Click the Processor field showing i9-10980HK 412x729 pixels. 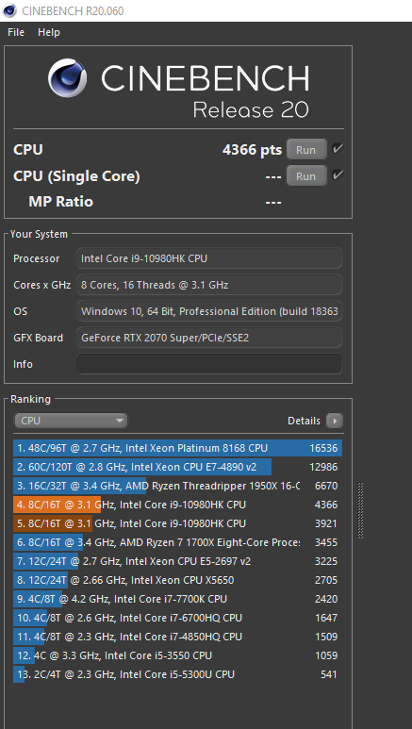point(208,258)
